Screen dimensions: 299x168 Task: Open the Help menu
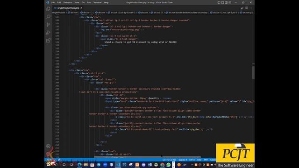click(106, 3)
